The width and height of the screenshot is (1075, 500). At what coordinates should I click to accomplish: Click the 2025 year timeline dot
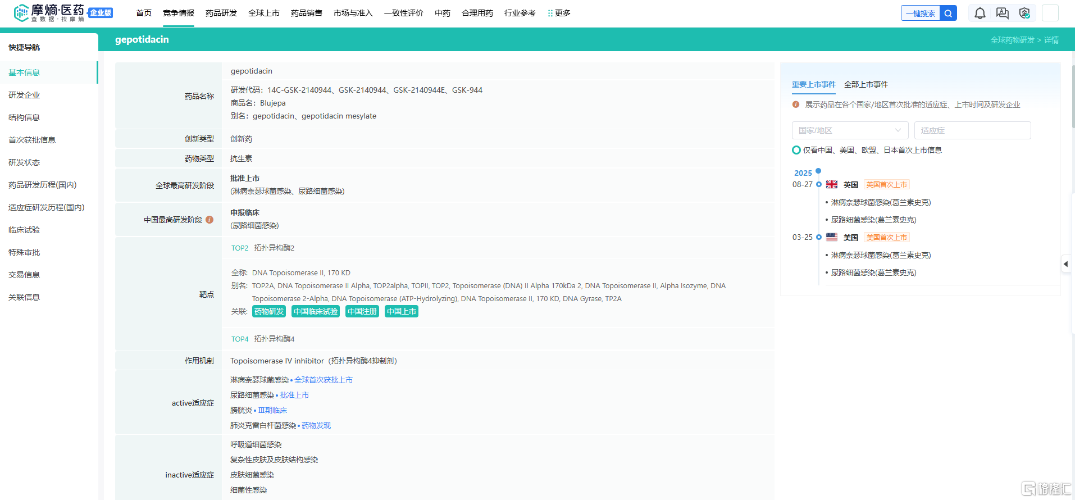[x=818, y=171]
